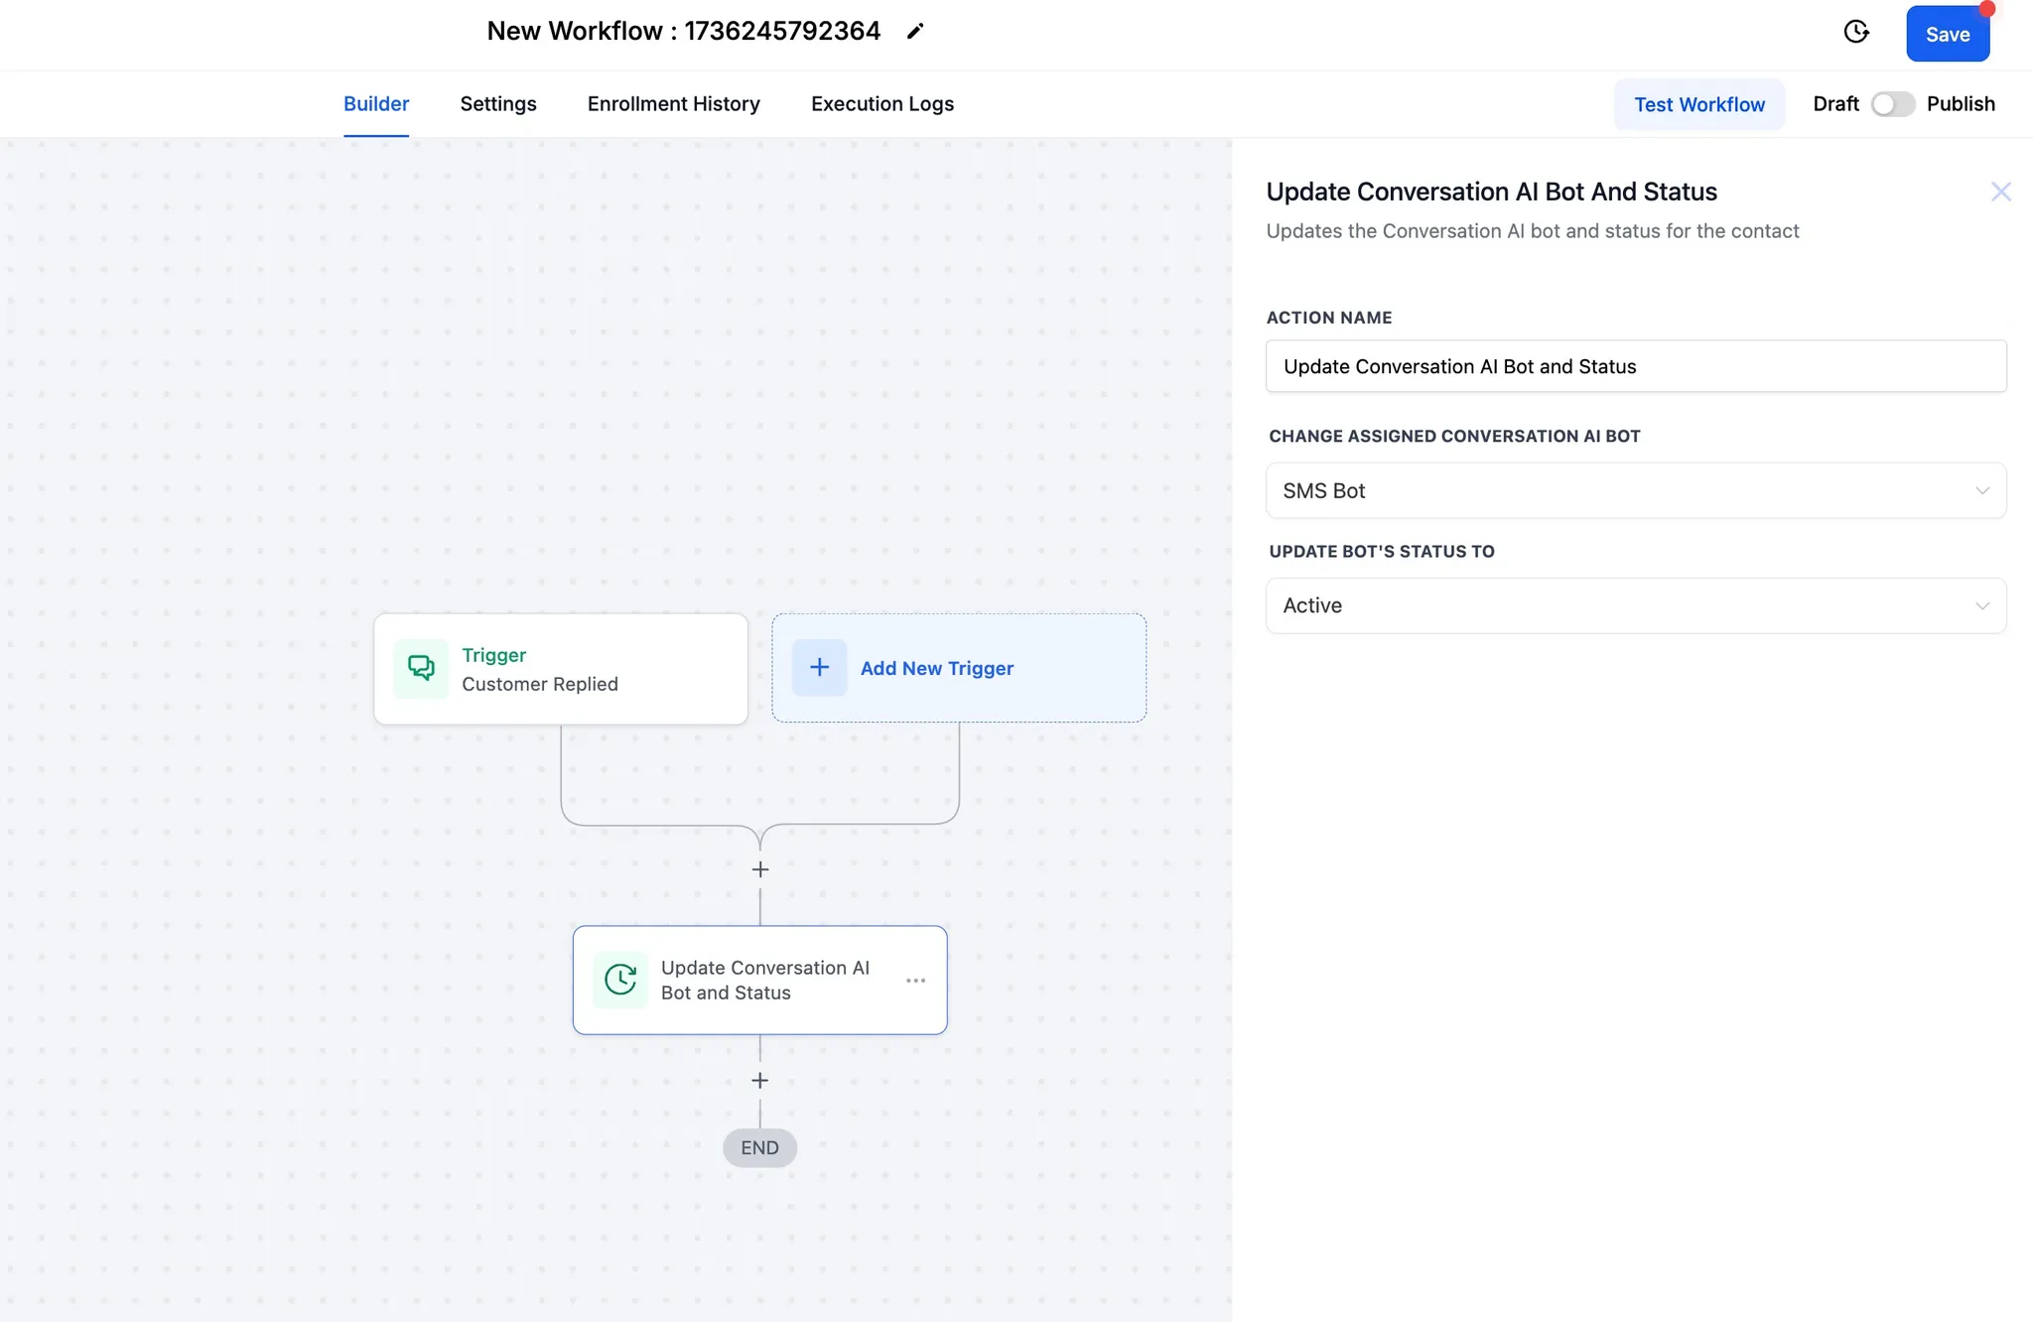Click chevron in Change Assigned Conversation AI Bot
Viewport: 2033px width, 1322px height.
(1982, 491)
